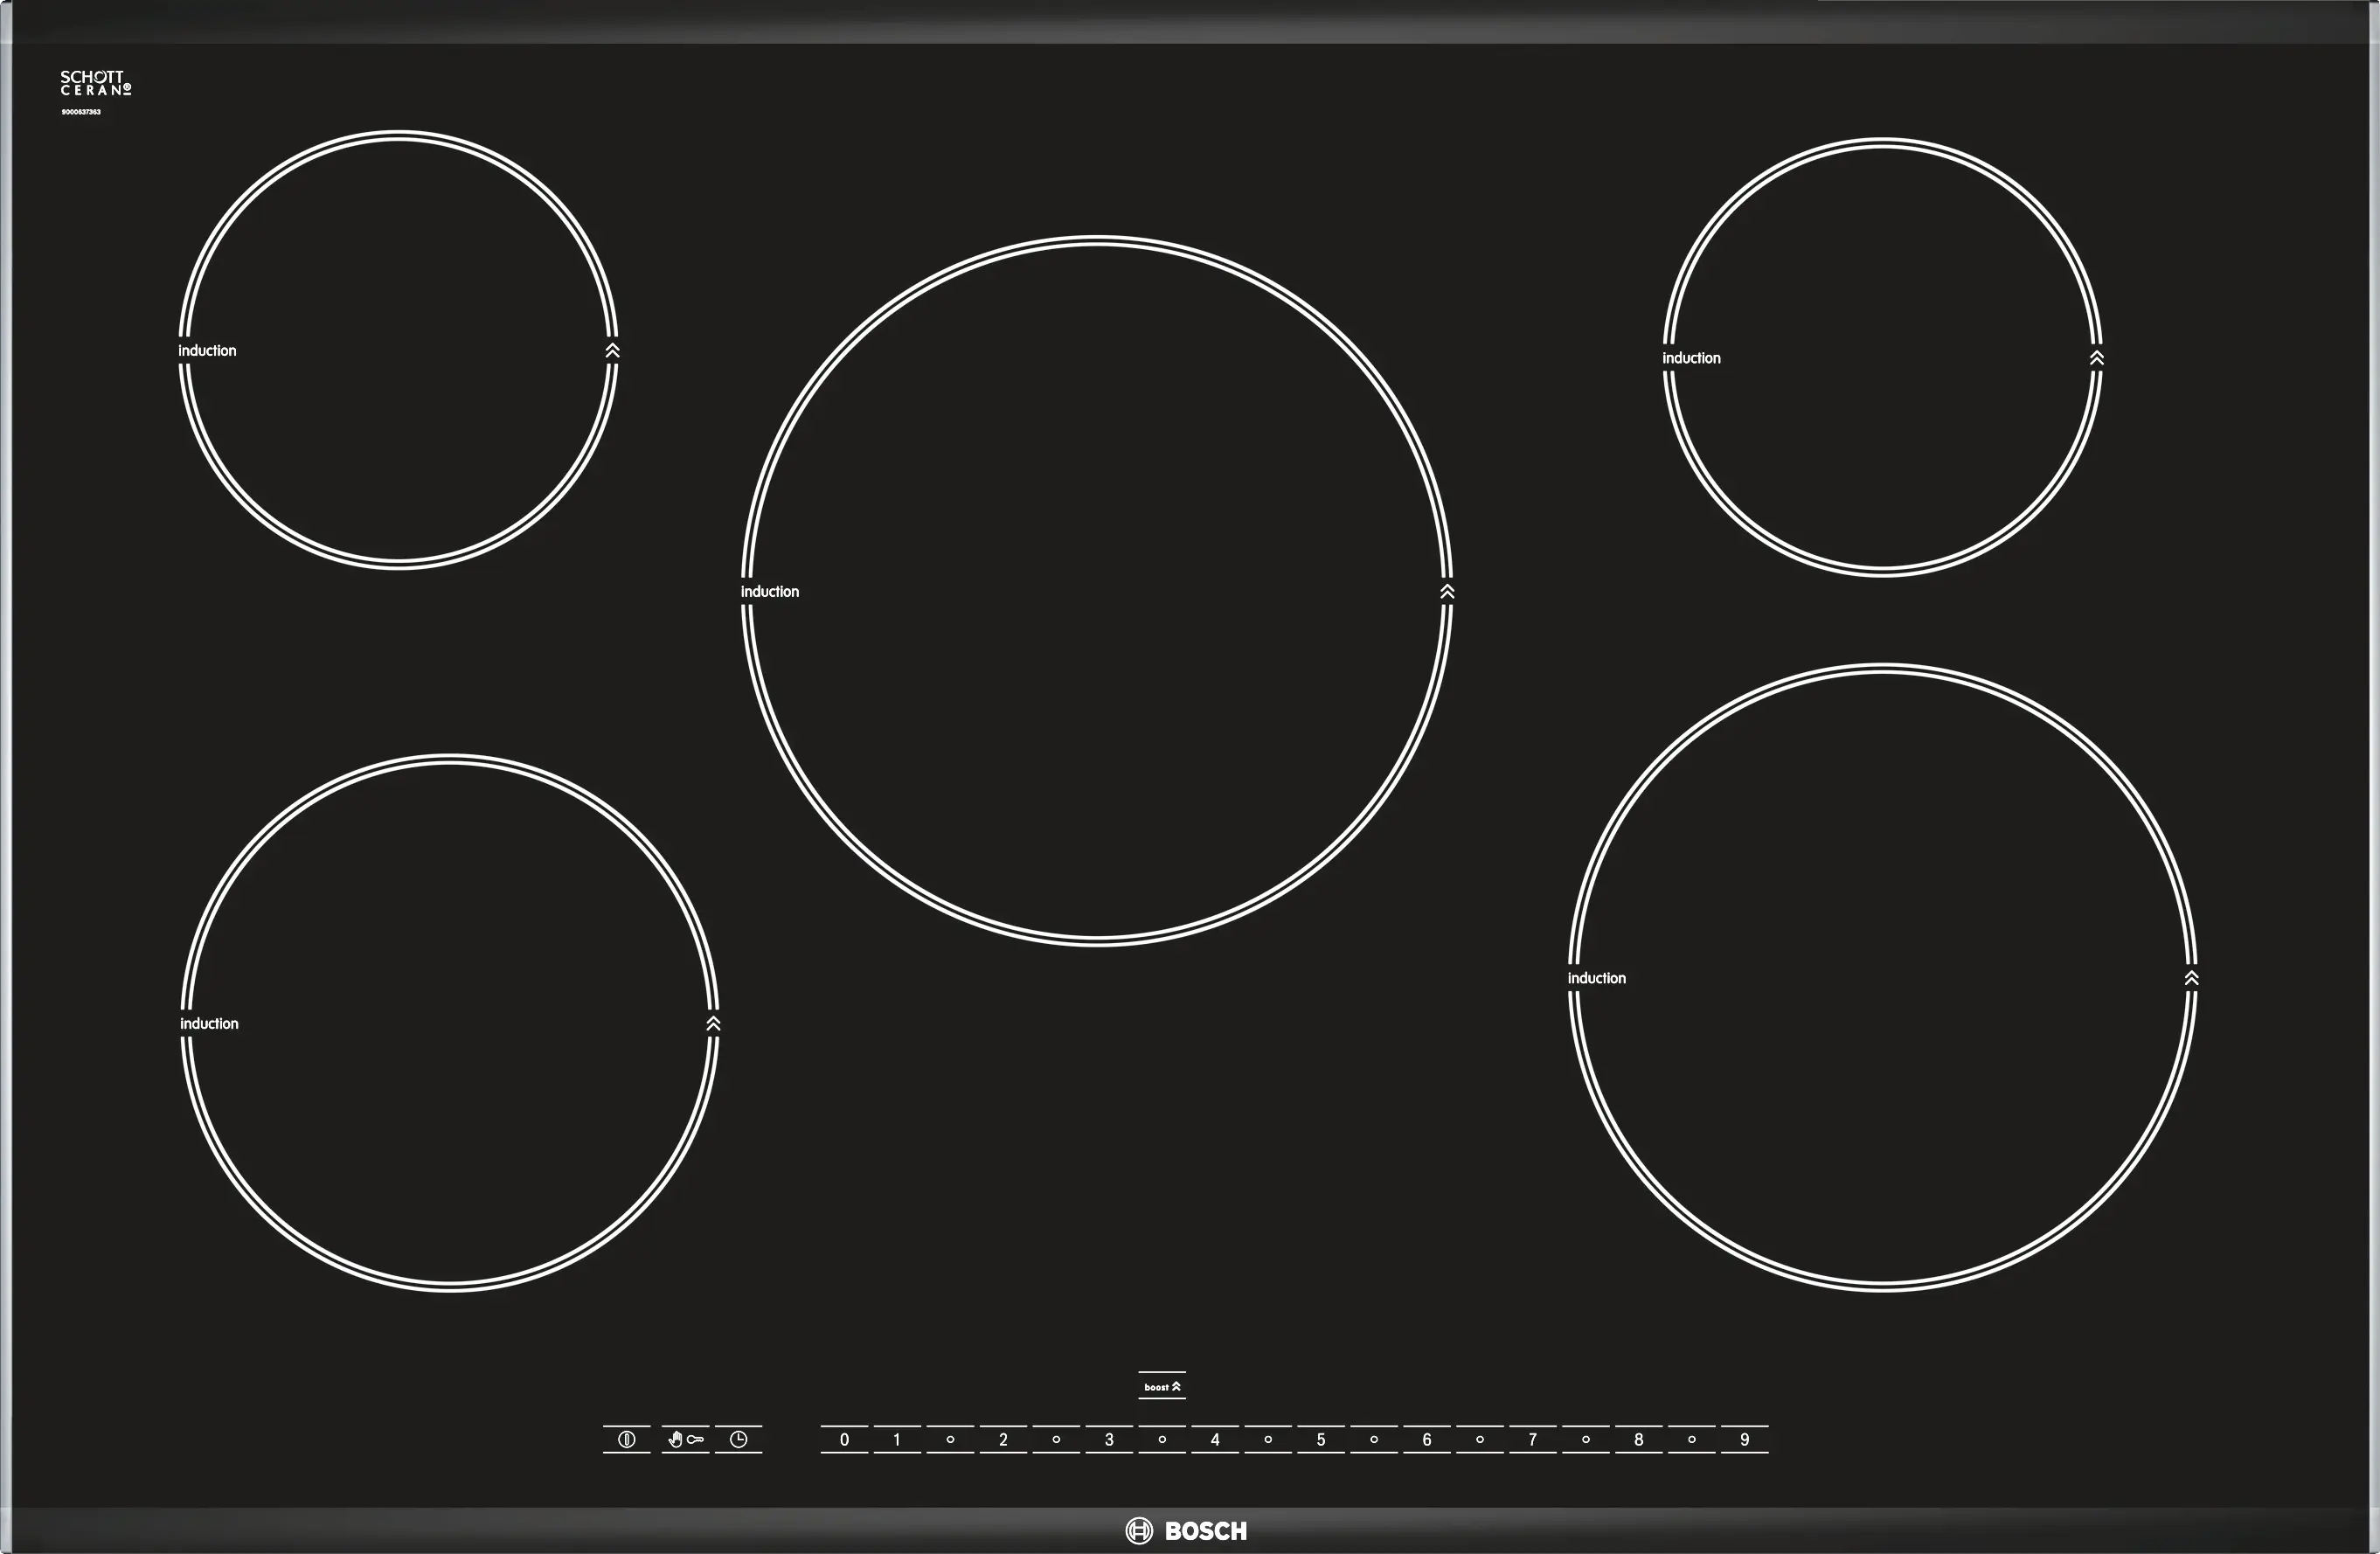Touch the small rear-left induction zone
This screenshot has height=1554, width=2380.
point(398,350)
